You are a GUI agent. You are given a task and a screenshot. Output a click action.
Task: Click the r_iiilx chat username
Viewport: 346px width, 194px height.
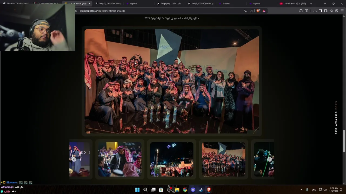click(x=7, y=192)
